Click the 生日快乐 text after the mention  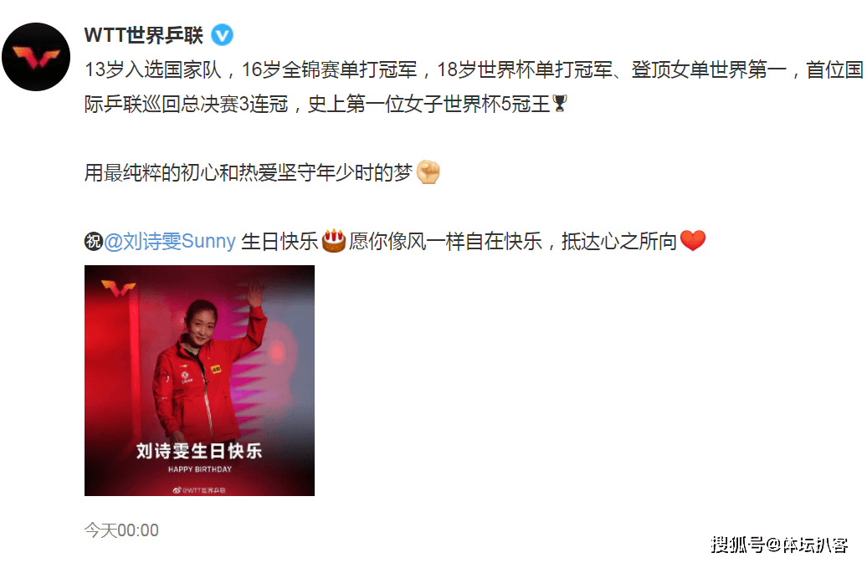[280, 242]
